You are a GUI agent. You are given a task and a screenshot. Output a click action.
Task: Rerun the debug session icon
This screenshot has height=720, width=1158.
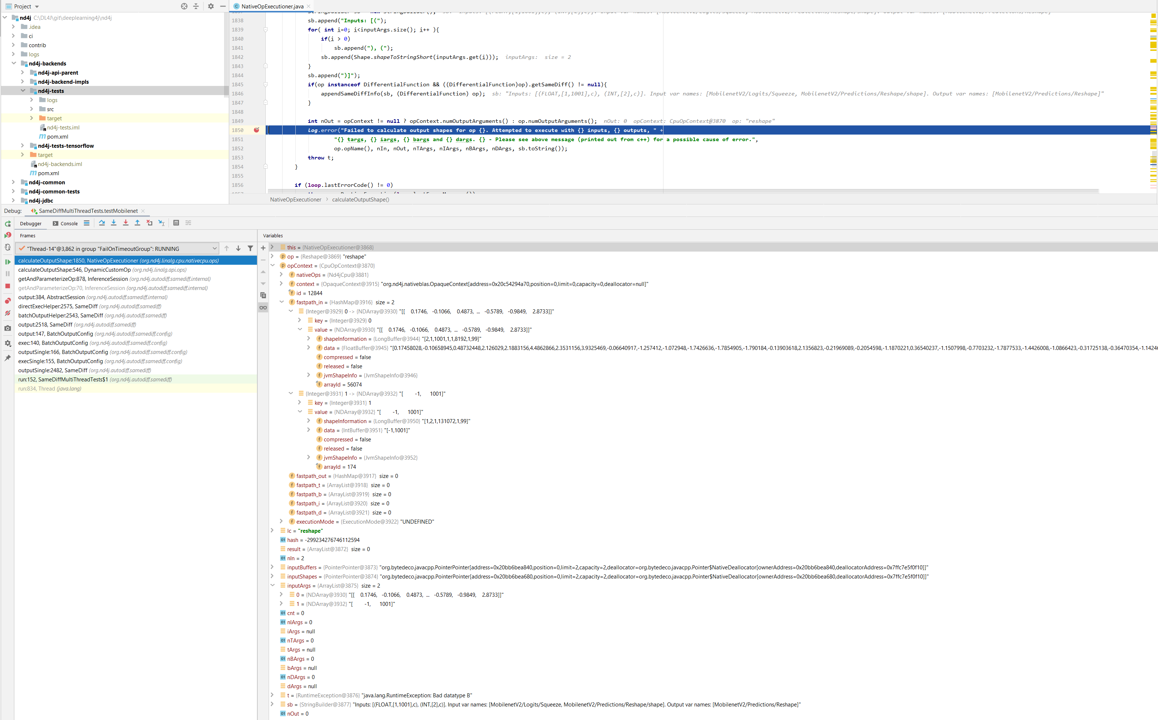click(x=7, y=224)
